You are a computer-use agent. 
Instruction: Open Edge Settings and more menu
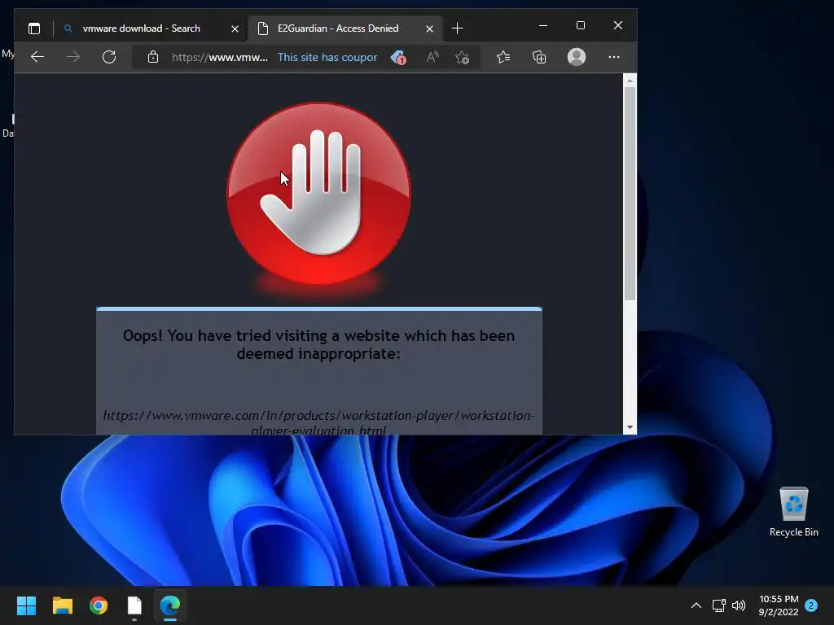point(614,57)
